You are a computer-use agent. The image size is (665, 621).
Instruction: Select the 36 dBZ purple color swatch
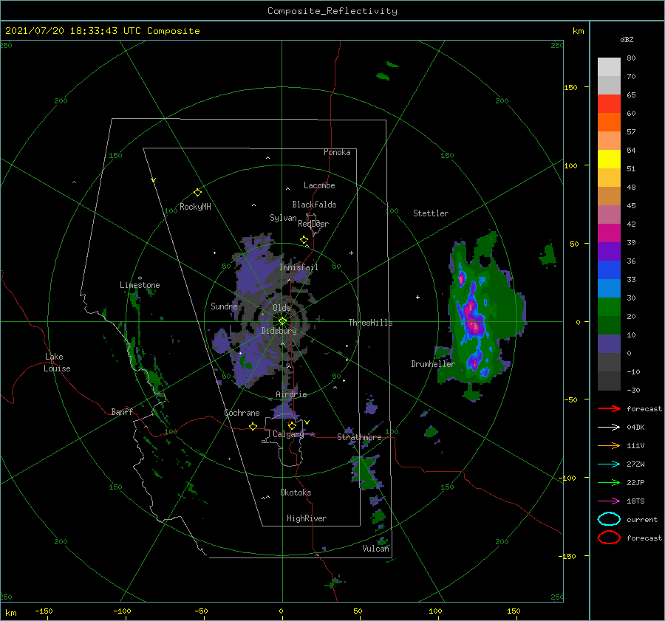tap(609, 251)
